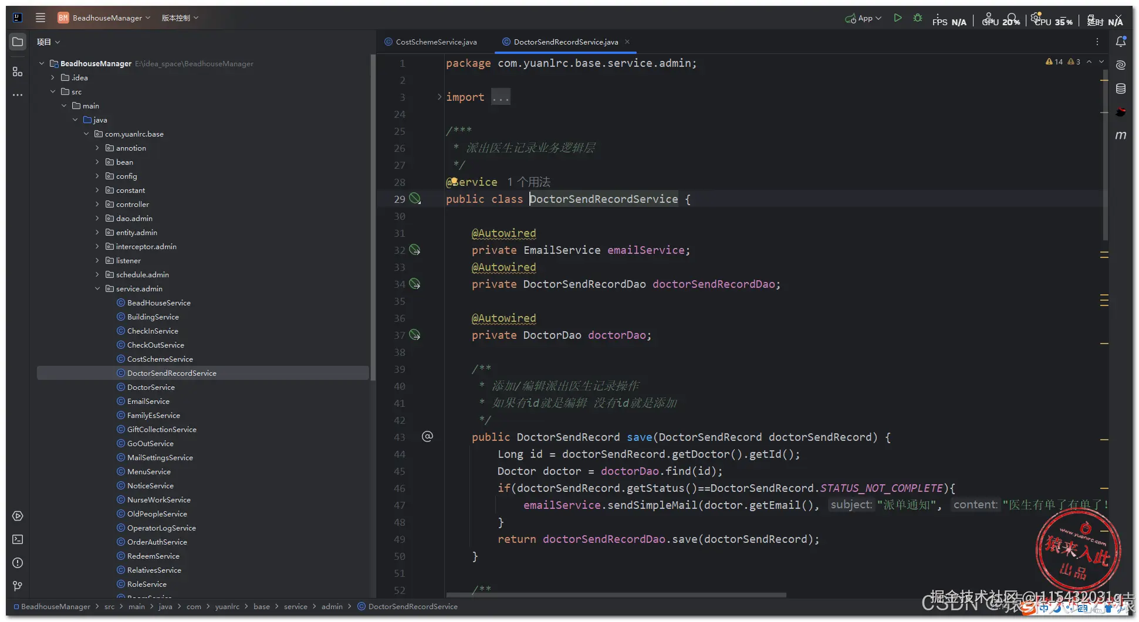Open the 版本控制 dropdown
Viewport: 1139px width, 622px height.
click(180, 18)
